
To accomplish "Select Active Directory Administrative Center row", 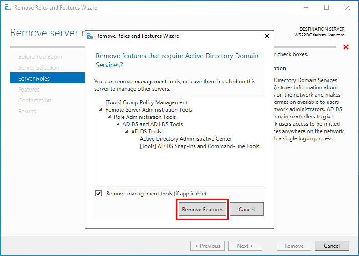I will pos(186,139).
